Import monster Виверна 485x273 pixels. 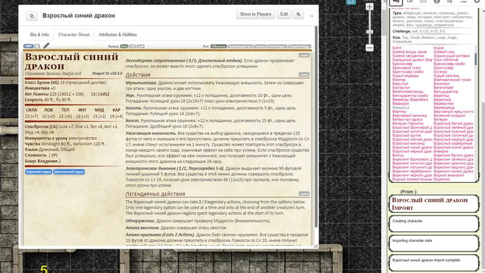click(x=441, y=151)
